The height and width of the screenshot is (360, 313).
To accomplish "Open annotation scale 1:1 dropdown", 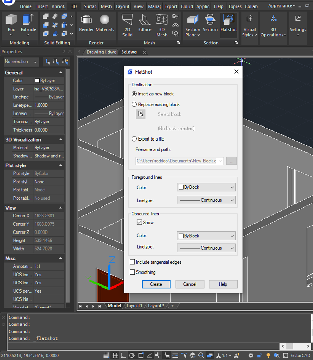I will (x=226, y=356).
